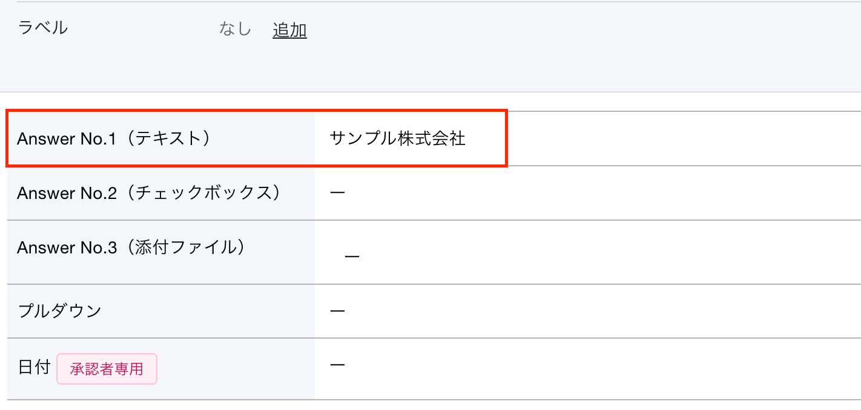Click the サンプル株式会社 answer text
861x410 pixels.
coord(397,138)
